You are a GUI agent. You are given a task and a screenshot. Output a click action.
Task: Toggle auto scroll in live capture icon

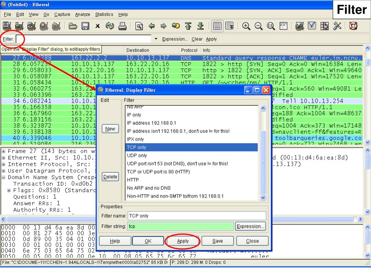(x=229, y=26)
